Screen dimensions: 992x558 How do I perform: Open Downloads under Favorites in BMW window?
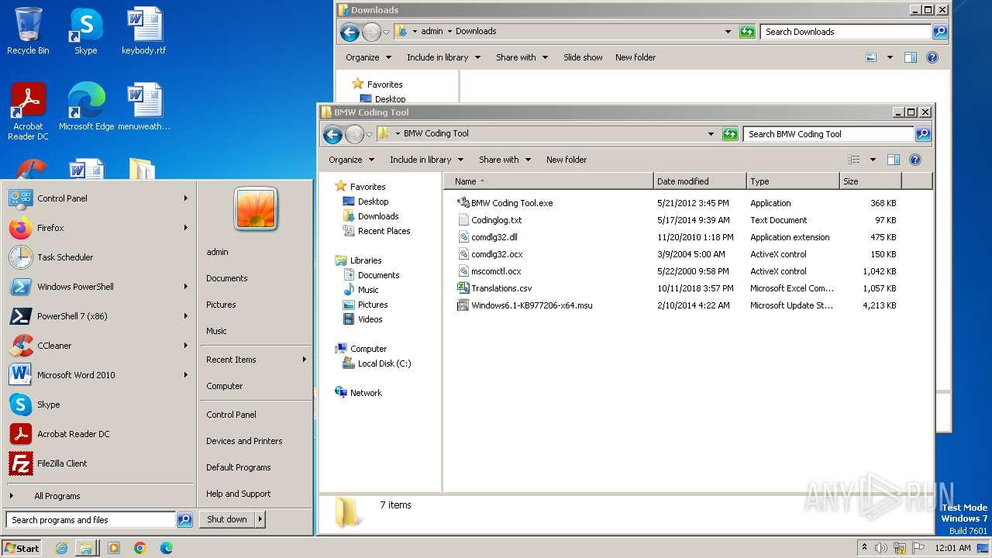coord(378,216)
